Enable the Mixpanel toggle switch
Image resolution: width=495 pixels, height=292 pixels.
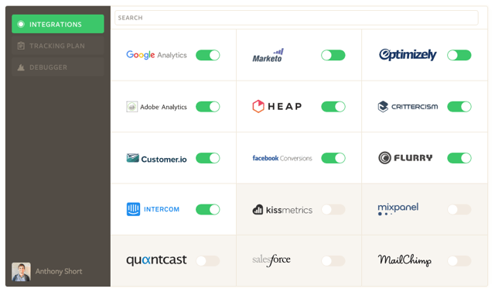coord(459,209)
